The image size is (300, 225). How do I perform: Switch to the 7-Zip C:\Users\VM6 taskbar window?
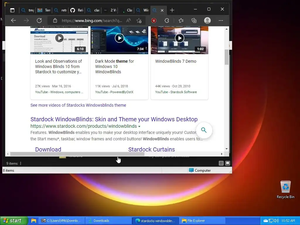pyautogui.click(x=61, y=221)
